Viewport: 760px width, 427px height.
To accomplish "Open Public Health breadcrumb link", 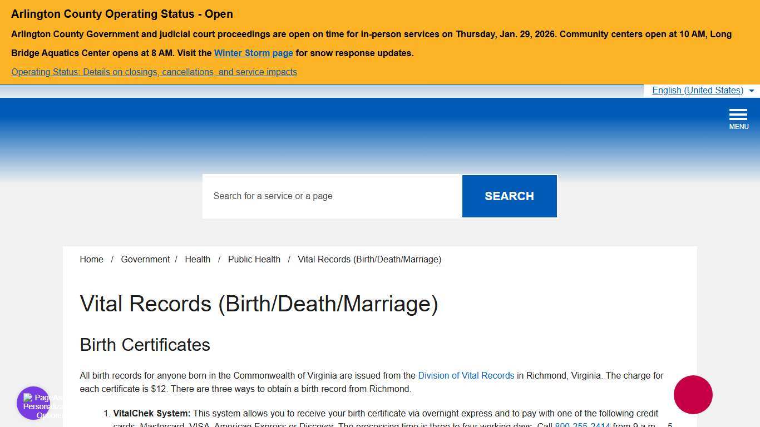I will coord(254,259).
